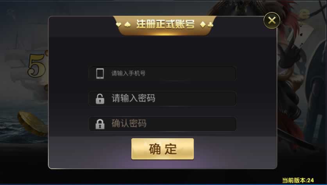
Task: Focus the 请输入密码 password field
Action: (163, 99)
